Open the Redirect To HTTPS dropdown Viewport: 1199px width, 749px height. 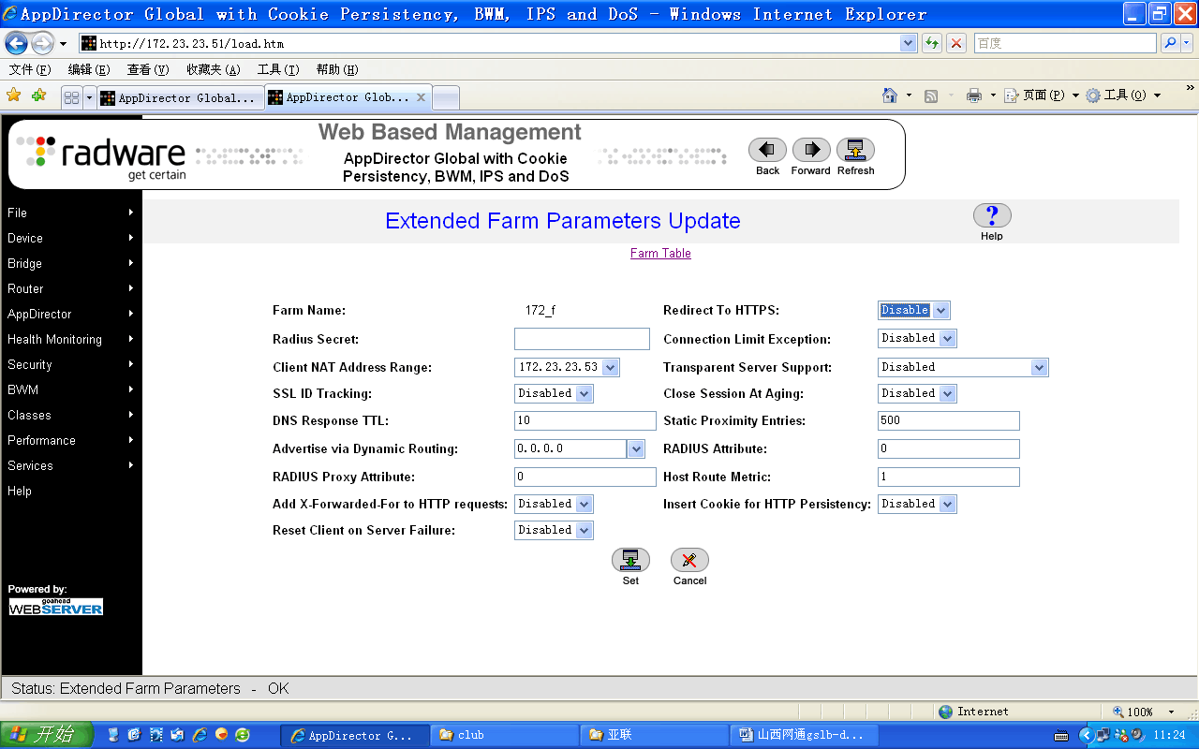pyautogui.click(x=941, y=310)
